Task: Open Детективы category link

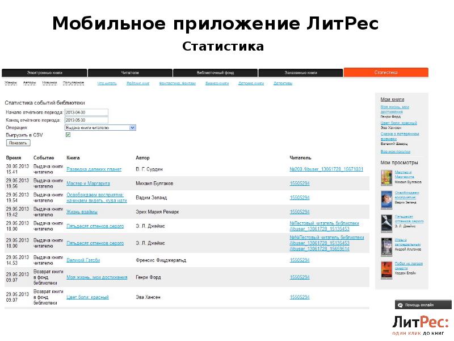Action: click(283, 83)
